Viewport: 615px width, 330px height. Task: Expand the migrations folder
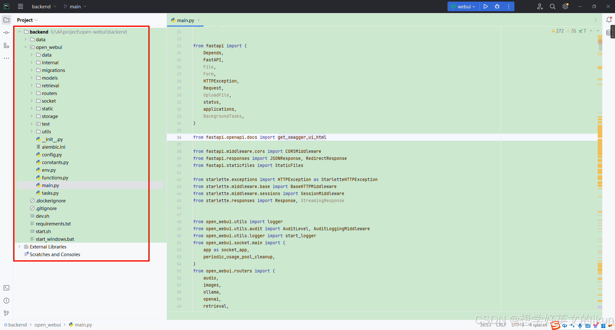(x=32, y=70)
